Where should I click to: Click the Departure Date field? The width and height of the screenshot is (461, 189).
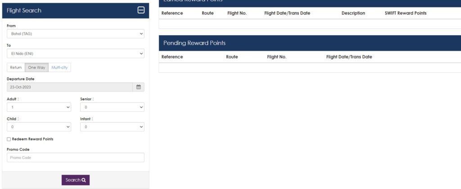pos(70,87)
